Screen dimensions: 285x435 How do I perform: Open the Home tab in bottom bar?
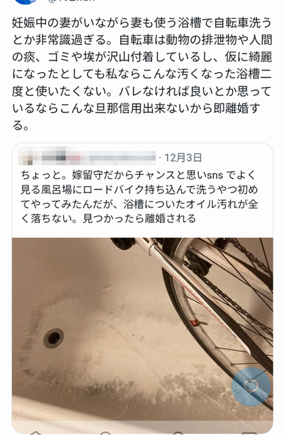pos(35,433)
